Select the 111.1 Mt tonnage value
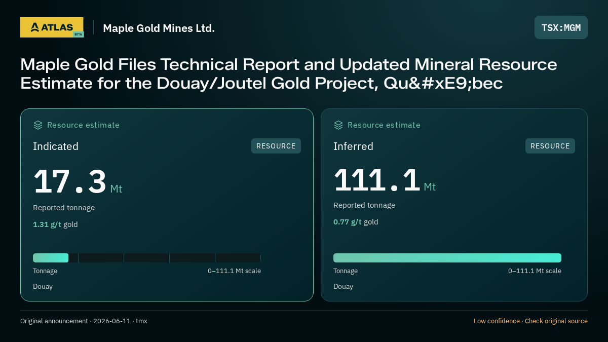 click(x=385, y=180)
